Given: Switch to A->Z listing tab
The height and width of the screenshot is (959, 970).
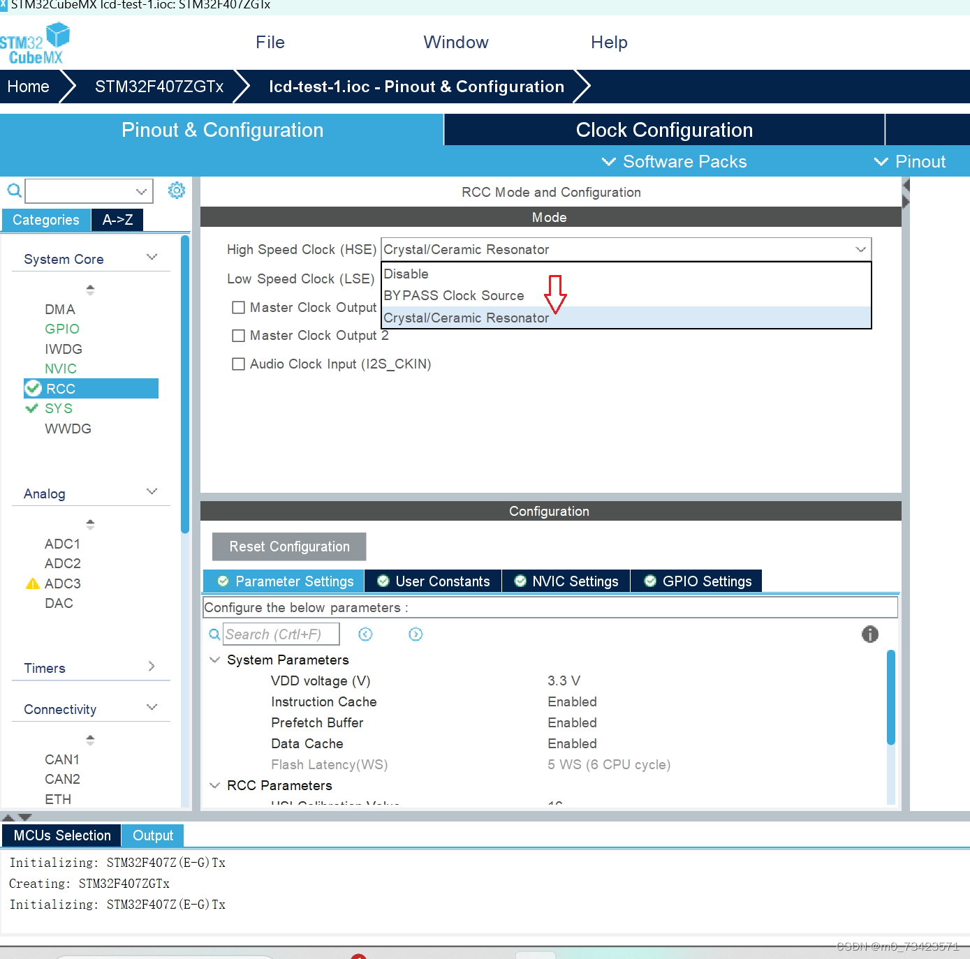Looking at the screenshot, I should coord(117,220).
